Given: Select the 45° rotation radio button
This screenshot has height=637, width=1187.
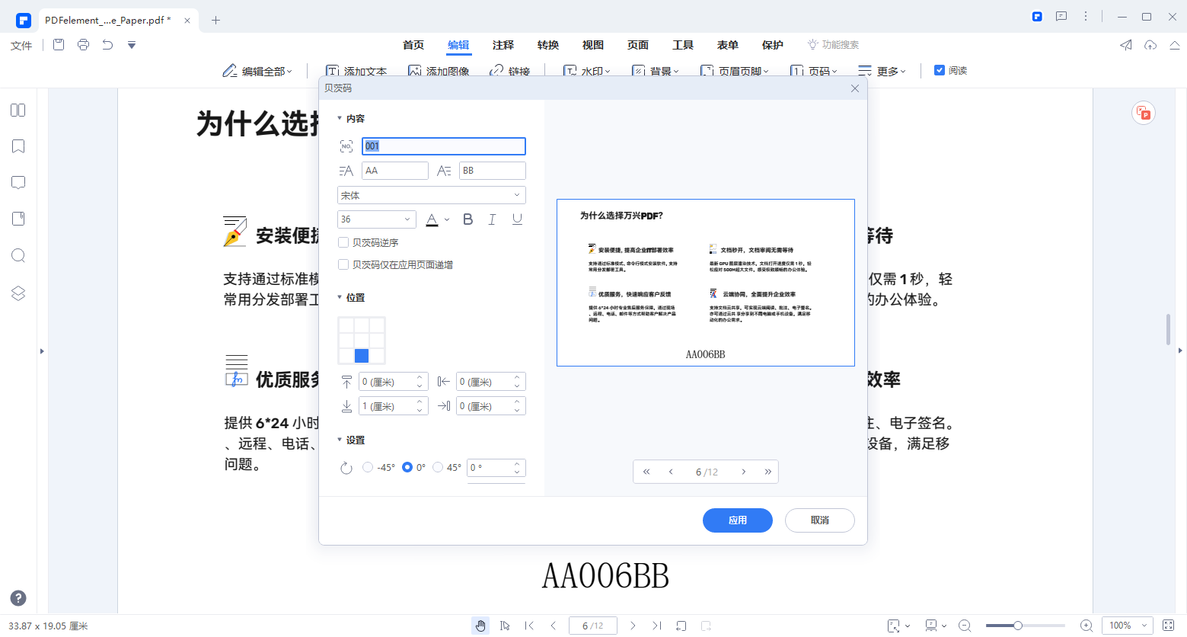Looking at the screenshot, I should 438,468.
